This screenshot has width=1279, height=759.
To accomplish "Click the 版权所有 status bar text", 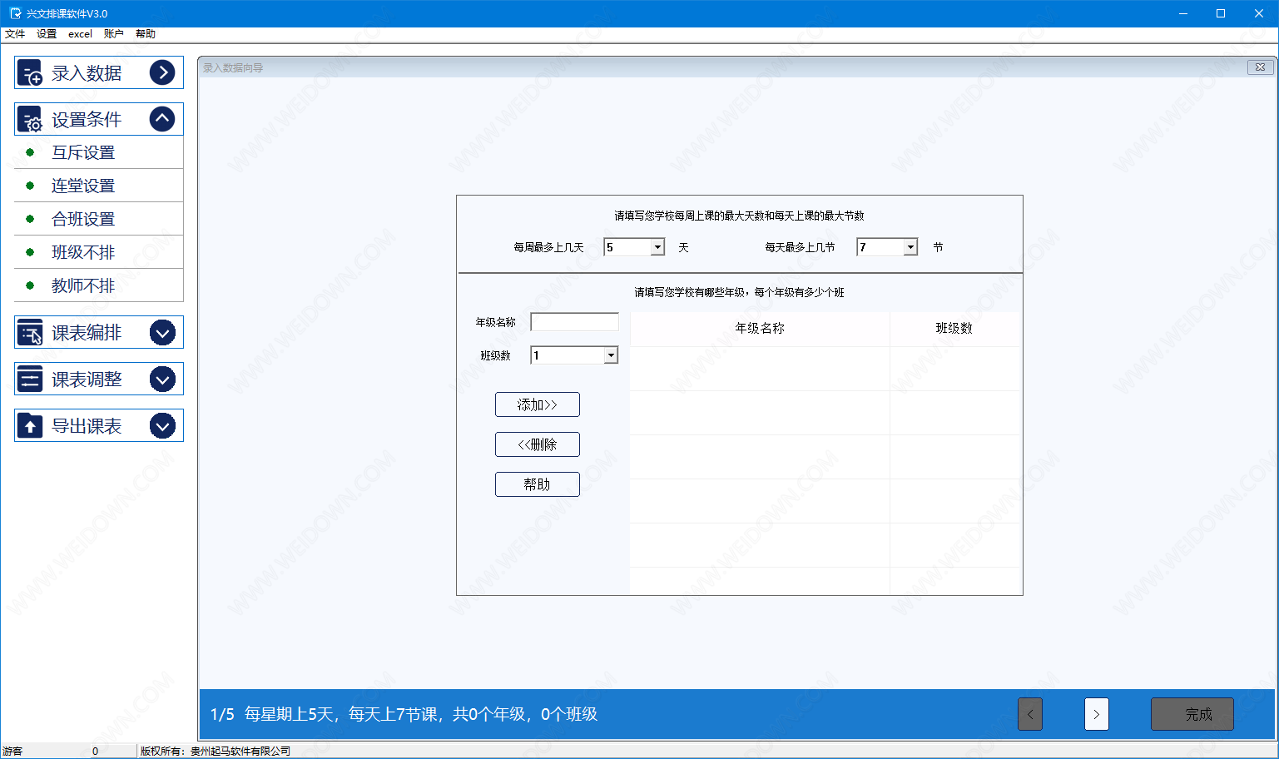I will (216, 751).
